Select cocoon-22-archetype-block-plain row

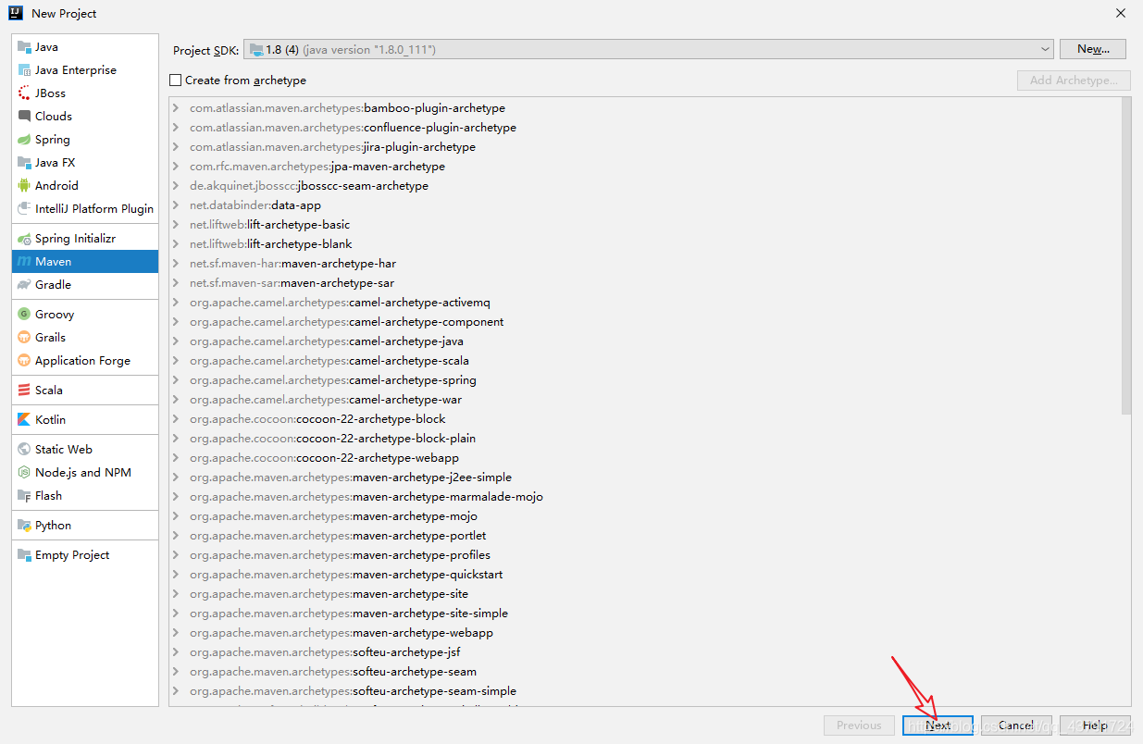point(644,439)
